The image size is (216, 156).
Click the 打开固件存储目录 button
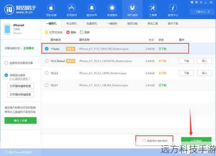tap(21, 95)
